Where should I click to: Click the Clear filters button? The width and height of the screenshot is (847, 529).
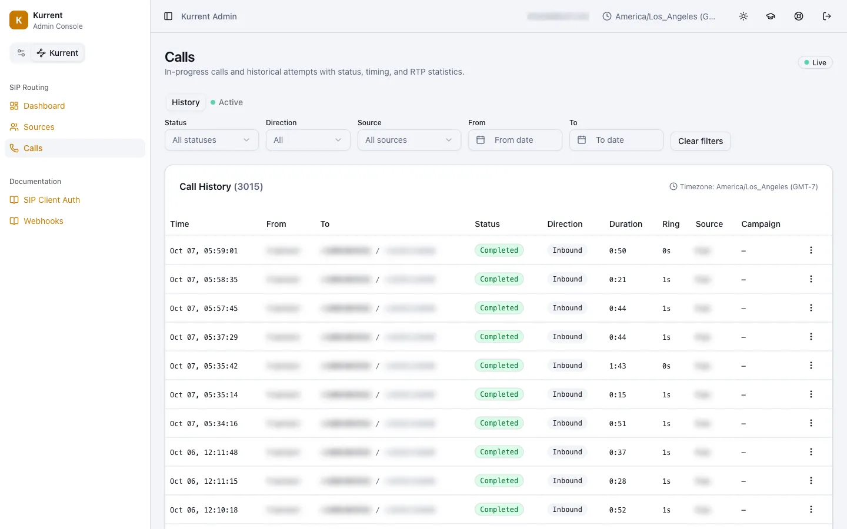[701, 141]
